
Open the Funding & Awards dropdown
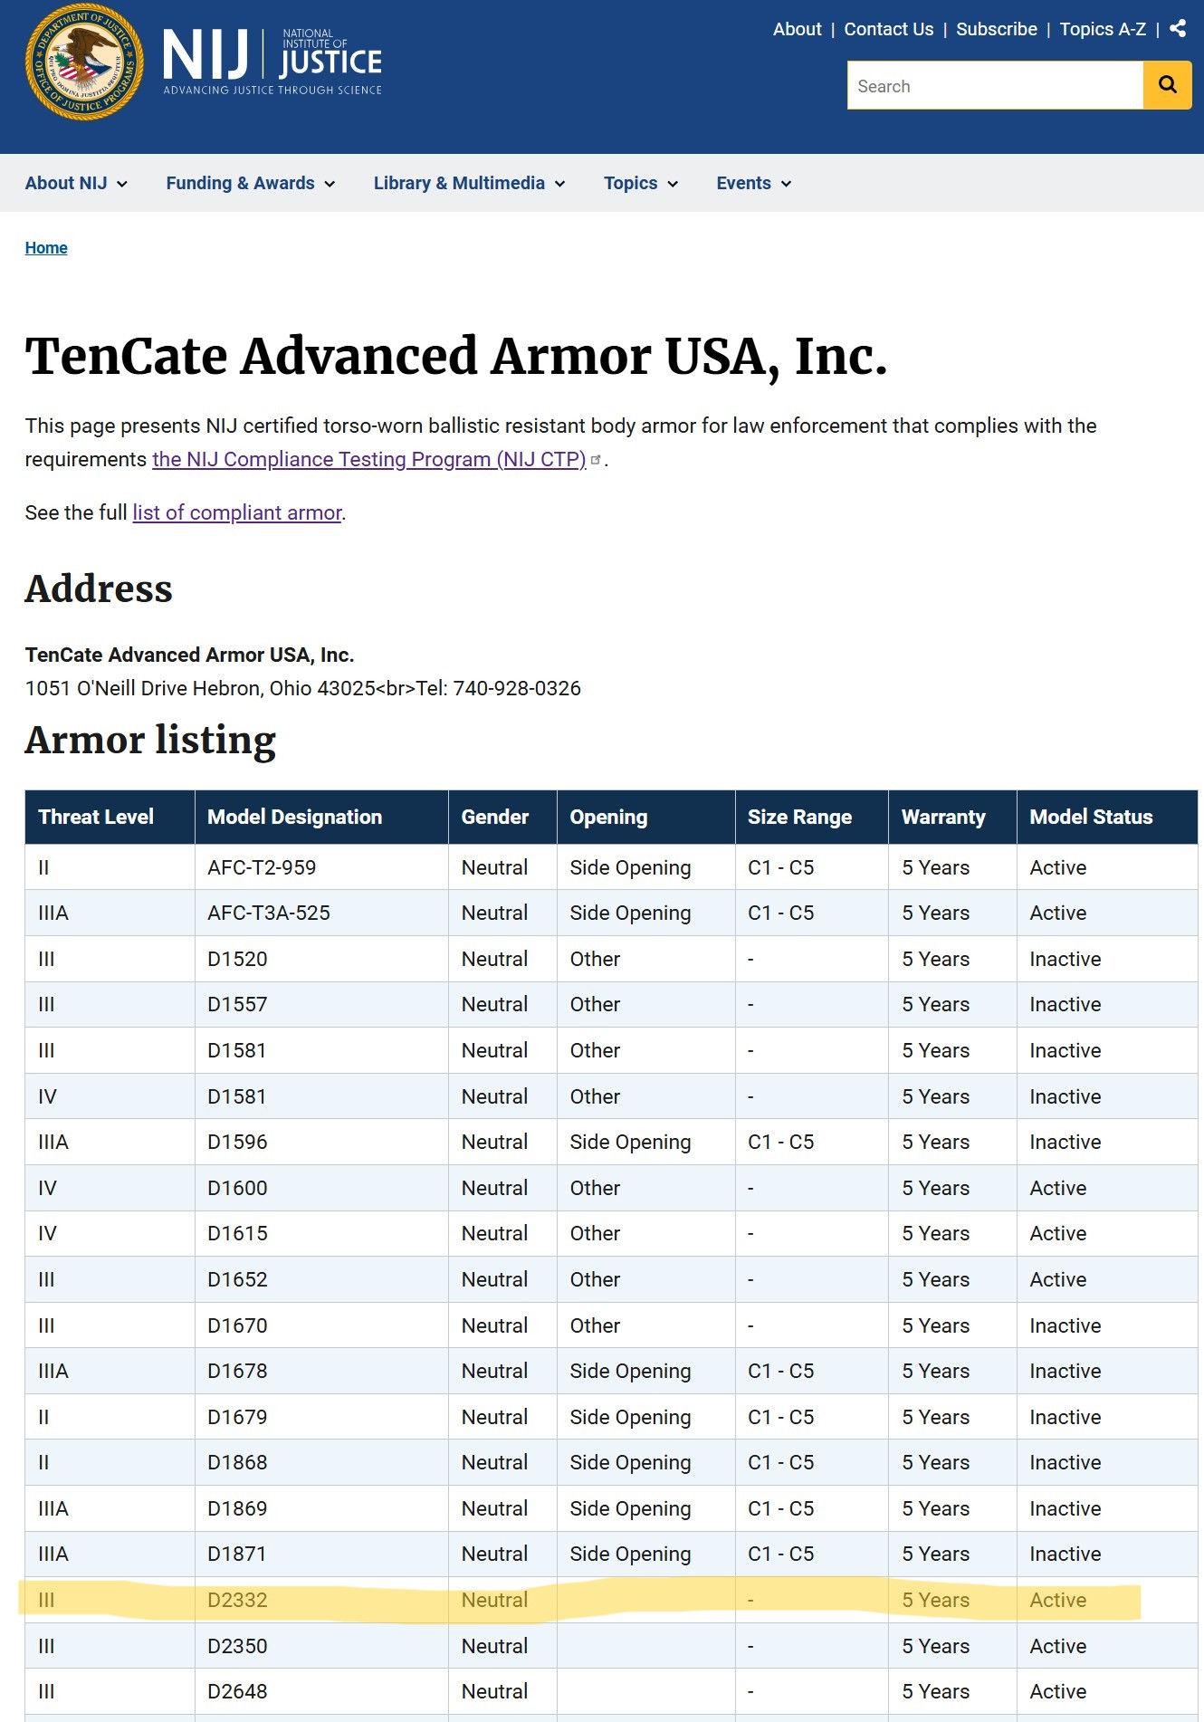[251, 184]
